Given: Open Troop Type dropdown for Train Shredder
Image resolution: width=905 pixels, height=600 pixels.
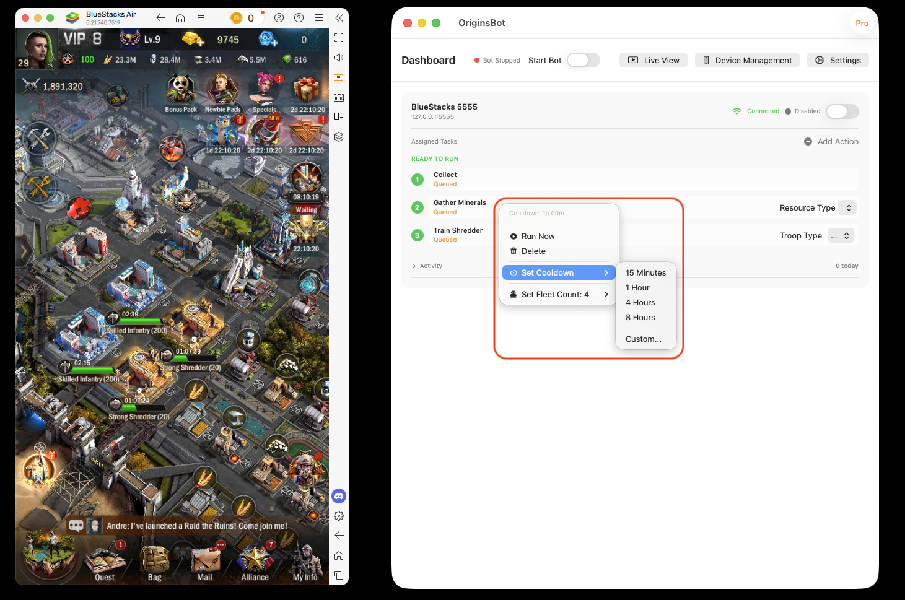Looking at the screenshot, I should click(841, 235).
